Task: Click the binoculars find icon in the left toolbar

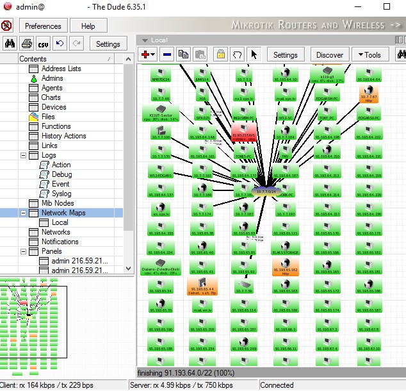Action: coord(10,44)
